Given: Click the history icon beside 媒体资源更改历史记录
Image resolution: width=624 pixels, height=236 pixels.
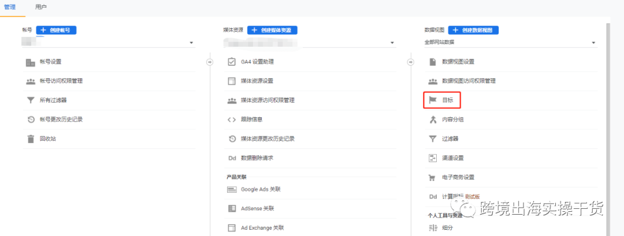Looking at the screenshot, I should point(232,138).
